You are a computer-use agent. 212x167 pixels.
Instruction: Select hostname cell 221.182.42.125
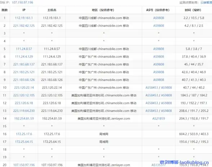click(52, 26)
